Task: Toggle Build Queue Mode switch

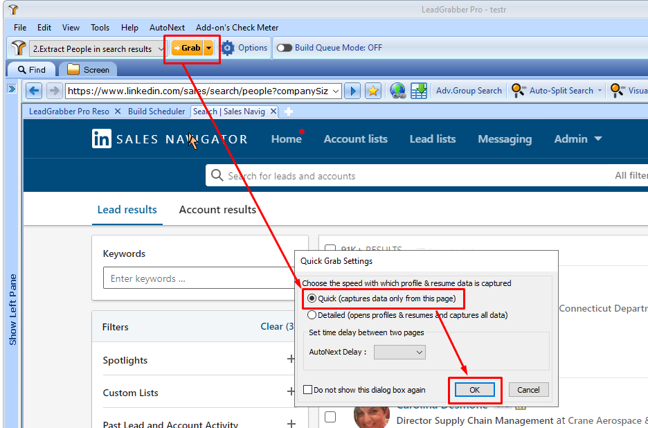Action: tap(285, 48)
